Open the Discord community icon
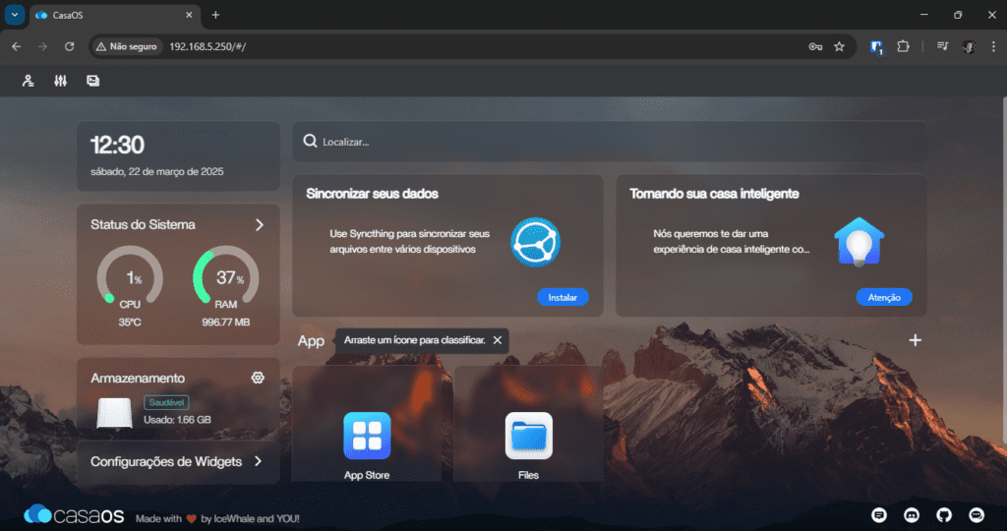 click(x=912, y=515)
